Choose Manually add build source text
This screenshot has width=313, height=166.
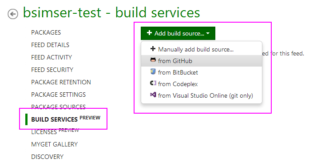coord(196,49)
